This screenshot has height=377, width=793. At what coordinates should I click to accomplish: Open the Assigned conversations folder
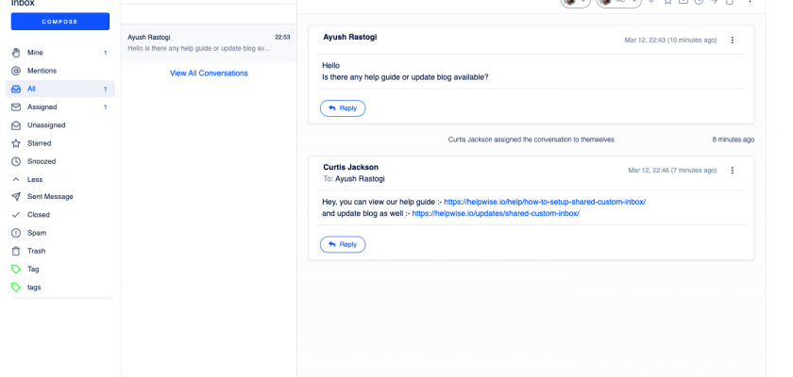42,107
